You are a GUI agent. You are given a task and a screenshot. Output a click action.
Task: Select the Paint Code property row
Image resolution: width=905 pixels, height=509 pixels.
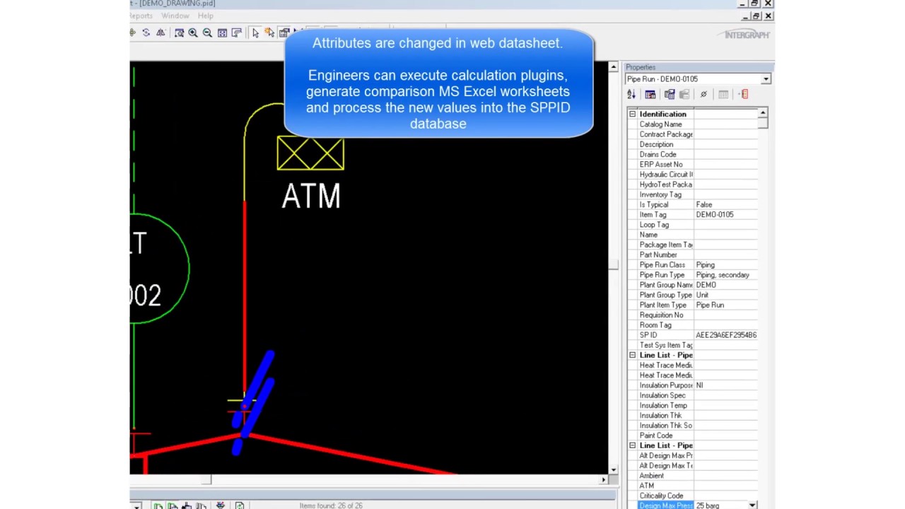[692, 435]
